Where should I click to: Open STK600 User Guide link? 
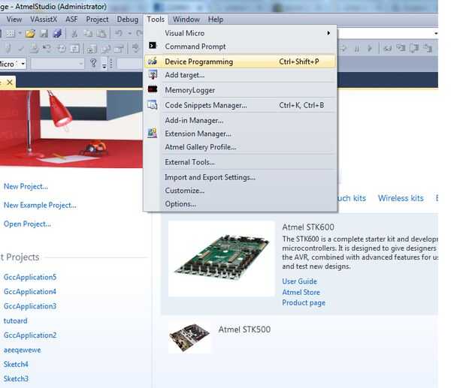click(299, 281)
